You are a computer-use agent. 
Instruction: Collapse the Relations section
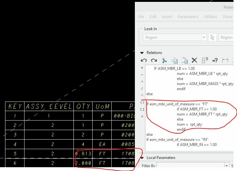pos(142,53)
